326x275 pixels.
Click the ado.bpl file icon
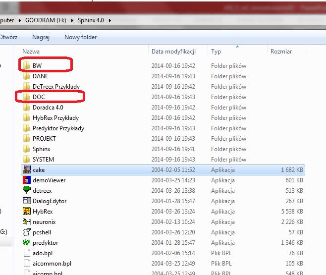(x=27, y=253)
